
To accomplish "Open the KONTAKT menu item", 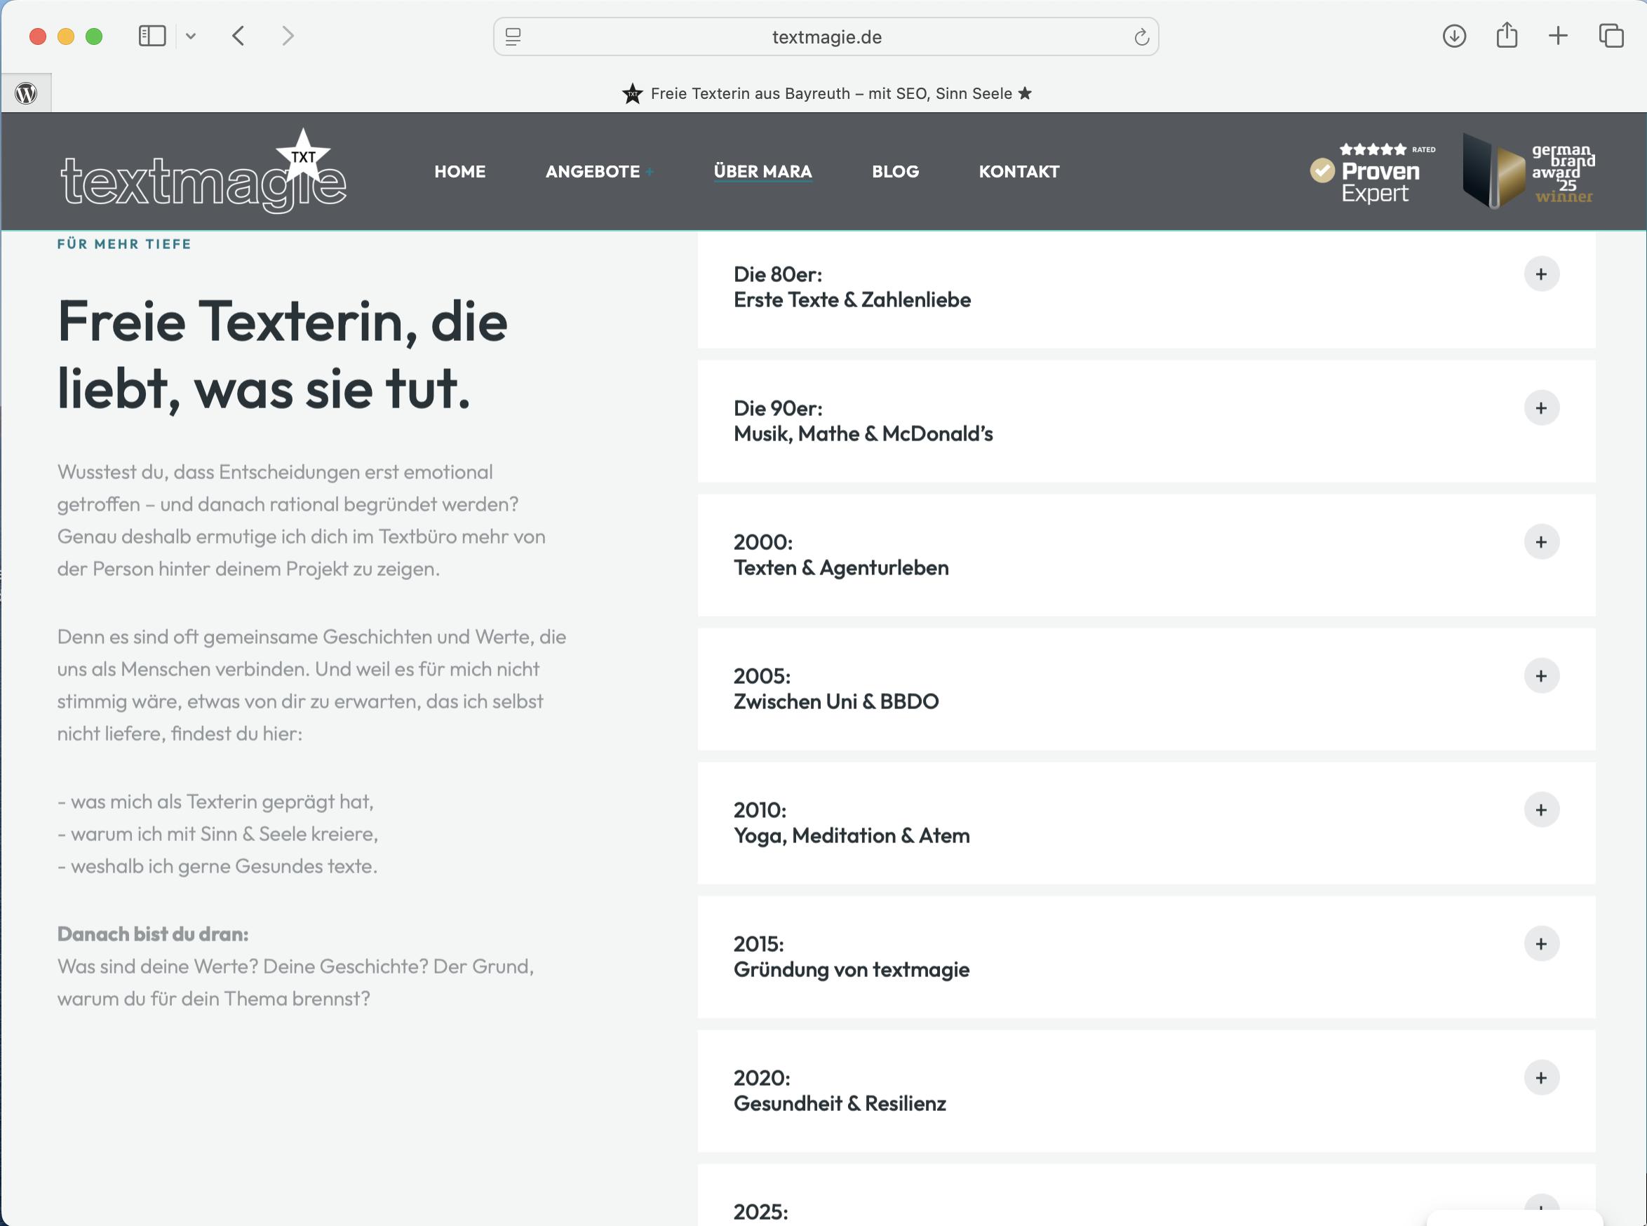I will pyautogui.click(x=1019, y=171).
